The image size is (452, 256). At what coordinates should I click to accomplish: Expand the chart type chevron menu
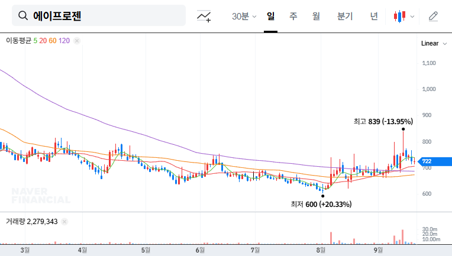click(x=412, y=17)
